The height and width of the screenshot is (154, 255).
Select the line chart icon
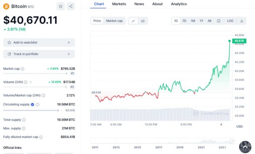(x=133, y=21)
